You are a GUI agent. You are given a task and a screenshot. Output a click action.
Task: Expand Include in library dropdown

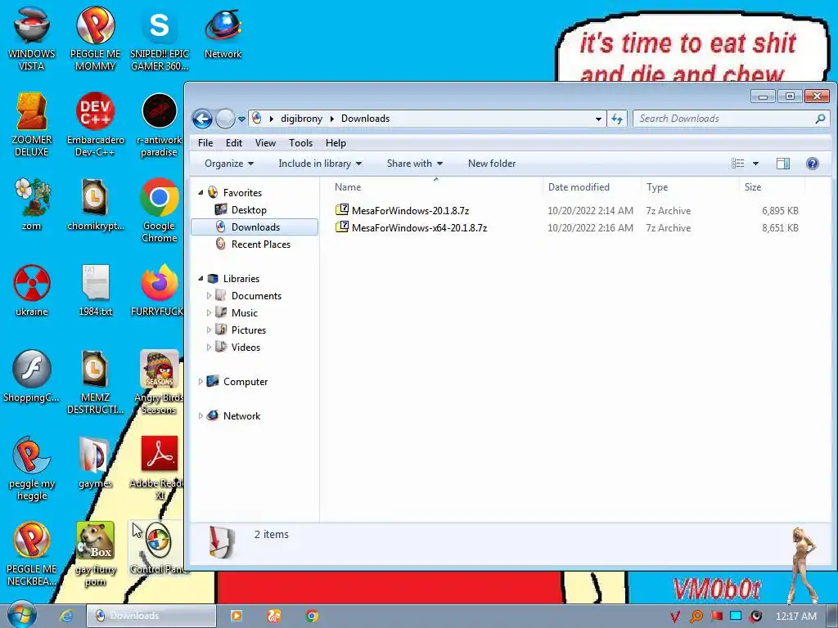coord(320,164)
